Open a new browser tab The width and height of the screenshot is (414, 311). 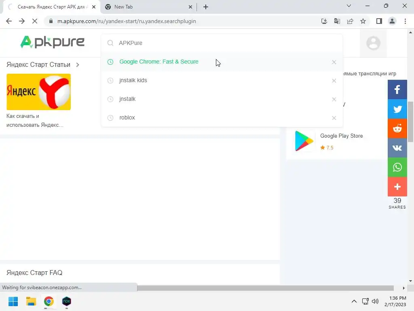[206, 7]
